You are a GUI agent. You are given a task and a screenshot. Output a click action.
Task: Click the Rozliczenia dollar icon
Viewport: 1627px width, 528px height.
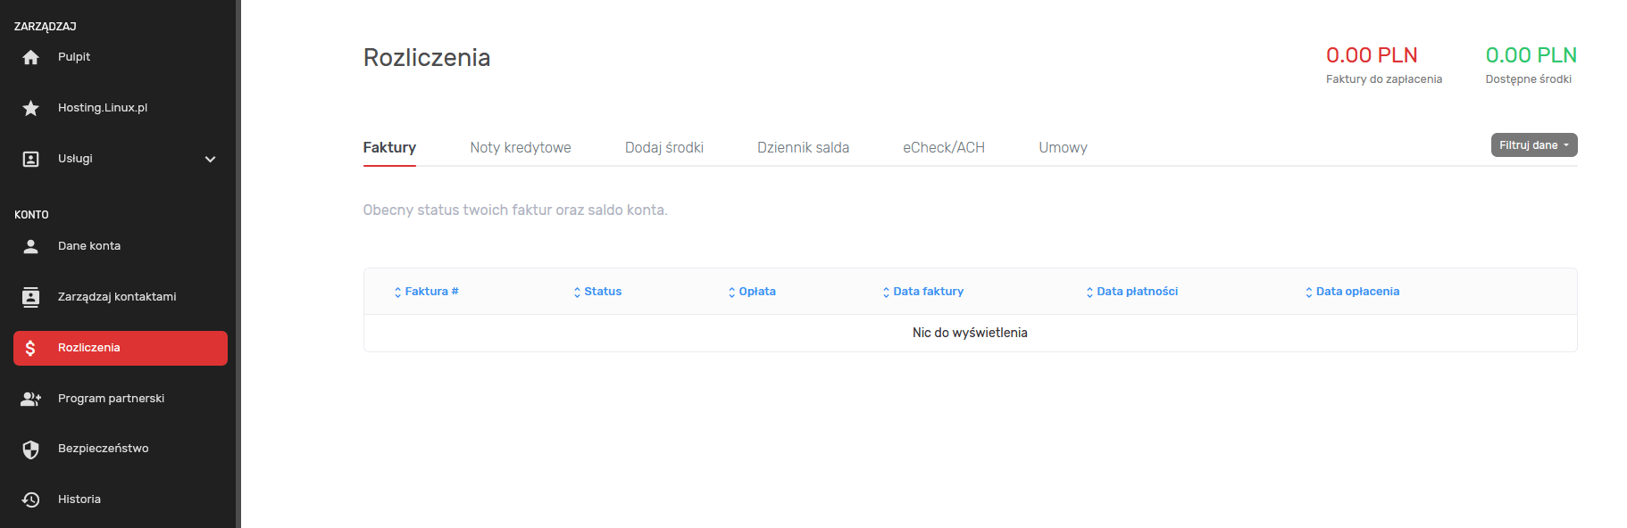31,348
